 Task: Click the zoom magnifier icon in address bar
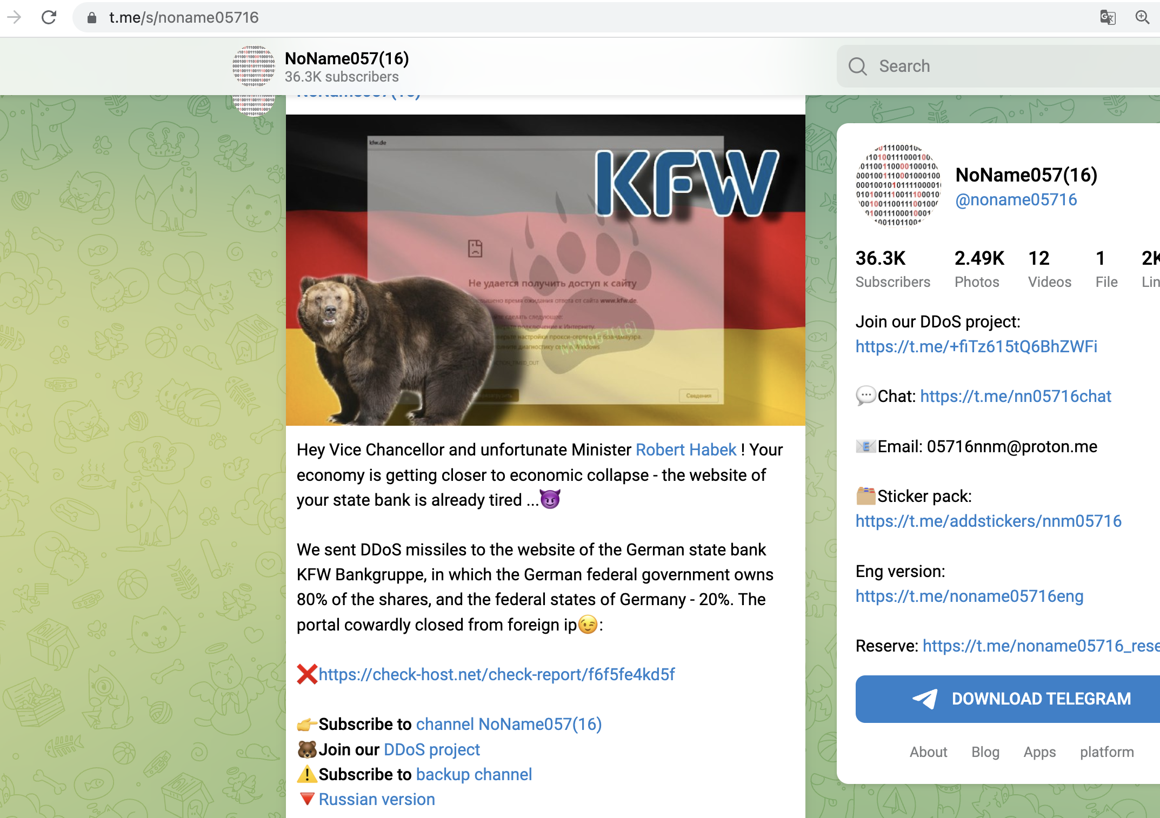pos(1142,17)
